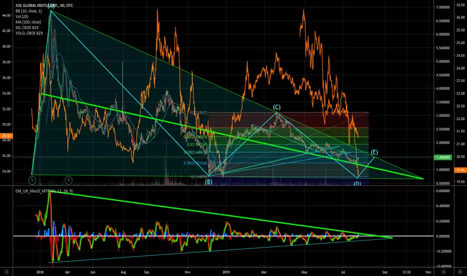This screenshot has height=276, width=467.
Task: Click the 2018 date label on time axis
Action: pyautogui.click(x=40, y=272)
